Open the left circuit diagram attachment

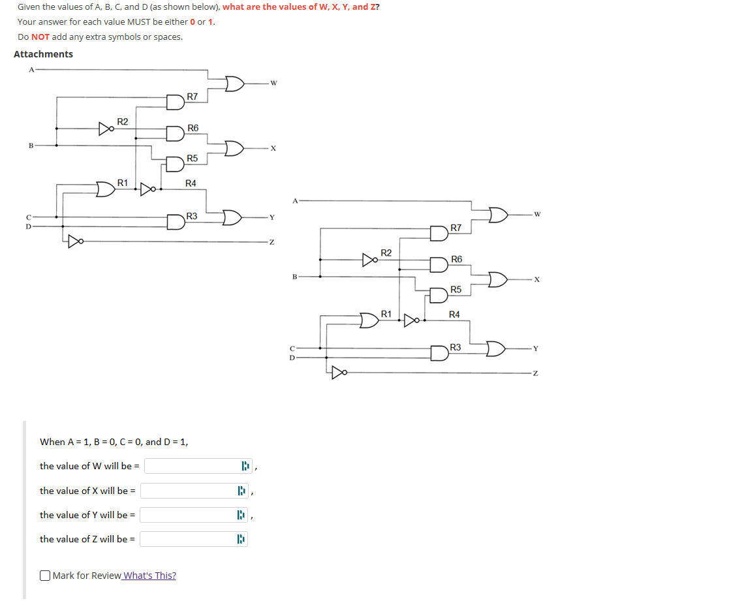pos(150,157)
